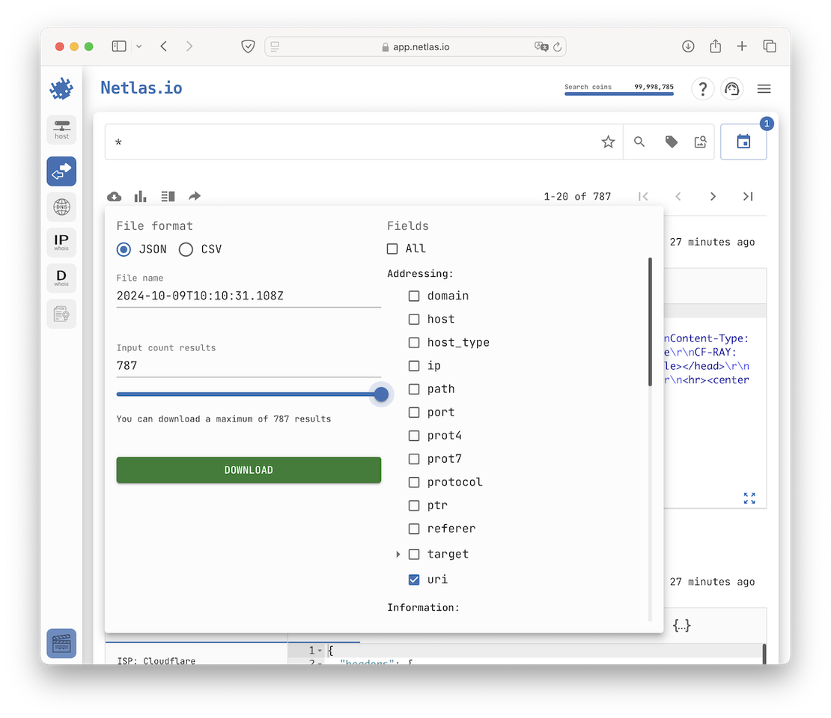
Task: Click the cloud download icon above results
Action: [x=114, y=196]
